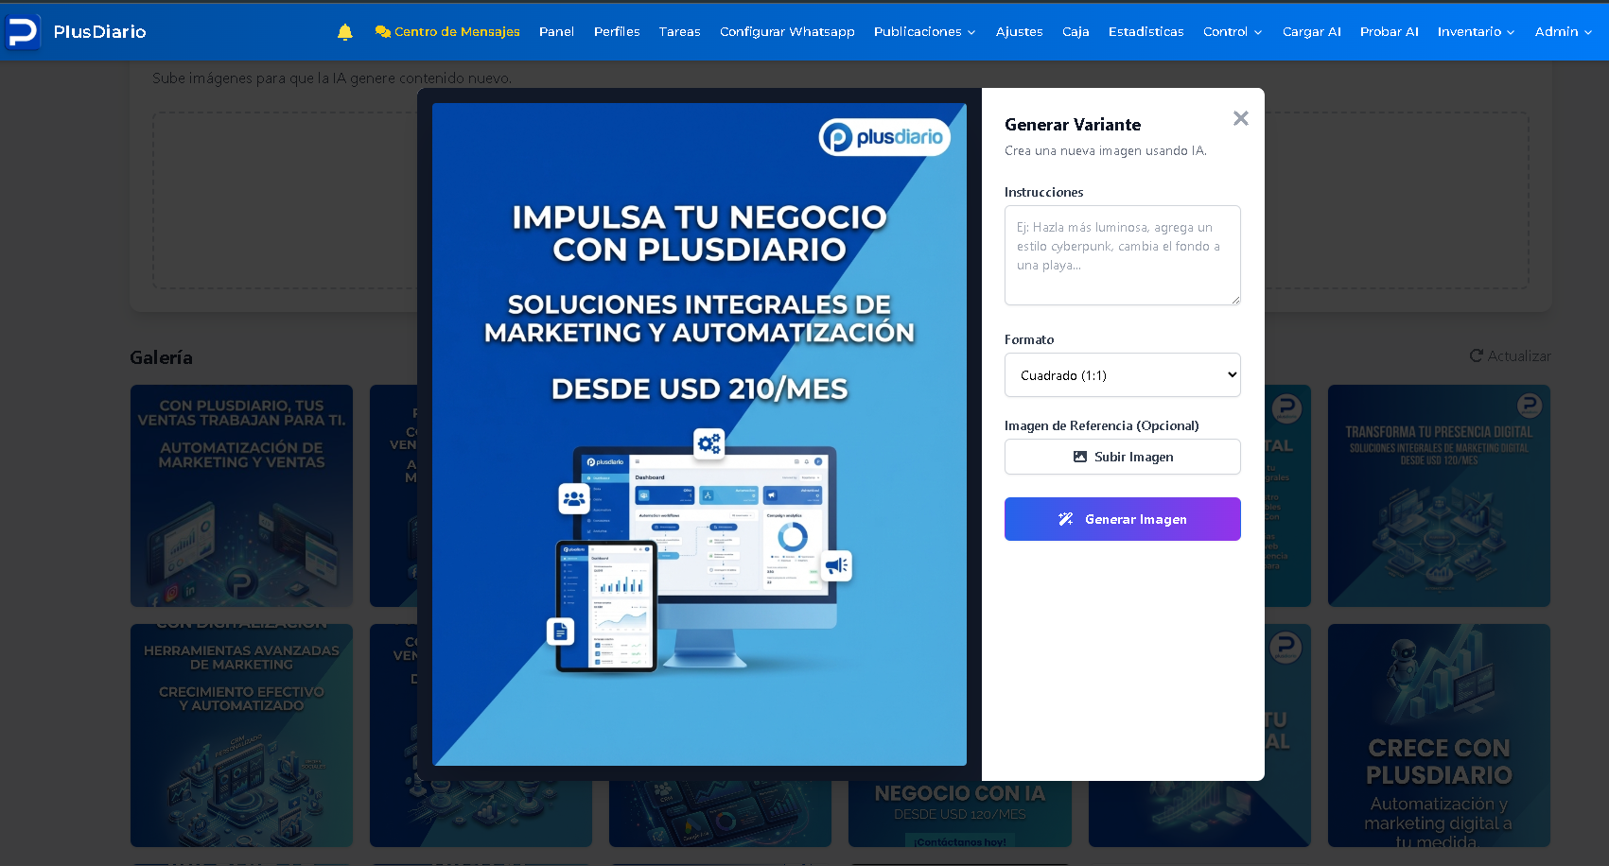
Task: Click the Subir Imagen button
Action: 1122,457
